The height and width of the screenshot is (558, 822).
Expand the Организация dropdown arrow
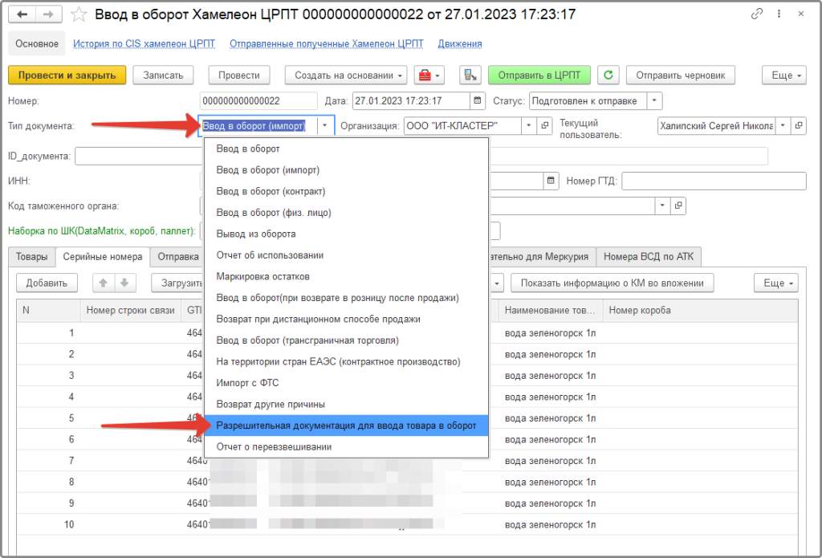coord(529,126)
